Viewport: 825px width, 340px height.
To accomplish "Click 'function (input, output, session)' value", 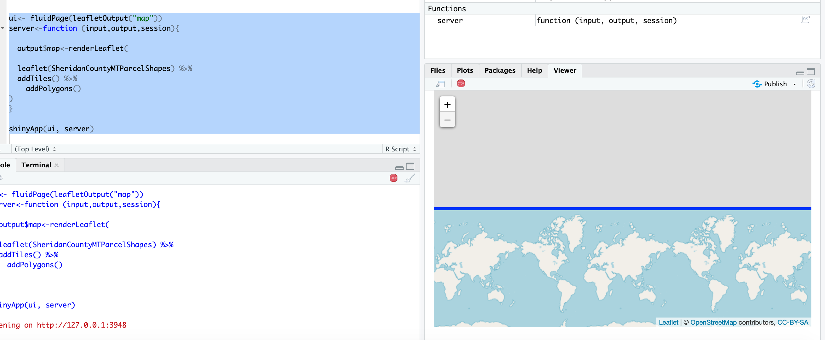I will coord(606,20).
